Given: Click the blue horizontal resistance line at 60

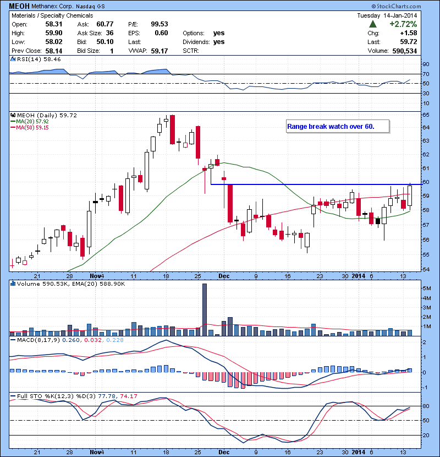Looking at the screenshot, I should [317, 184].
